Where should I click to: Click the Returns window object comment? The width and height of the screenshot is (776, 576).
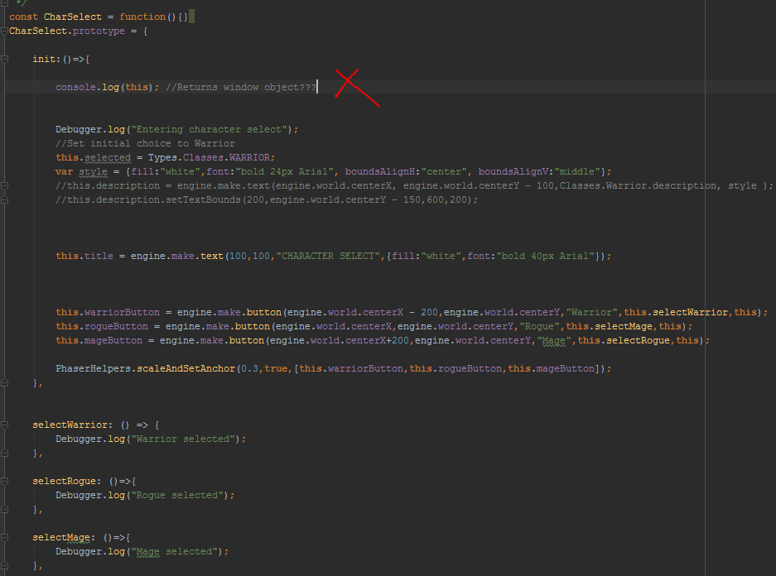[x=241, y=88]
